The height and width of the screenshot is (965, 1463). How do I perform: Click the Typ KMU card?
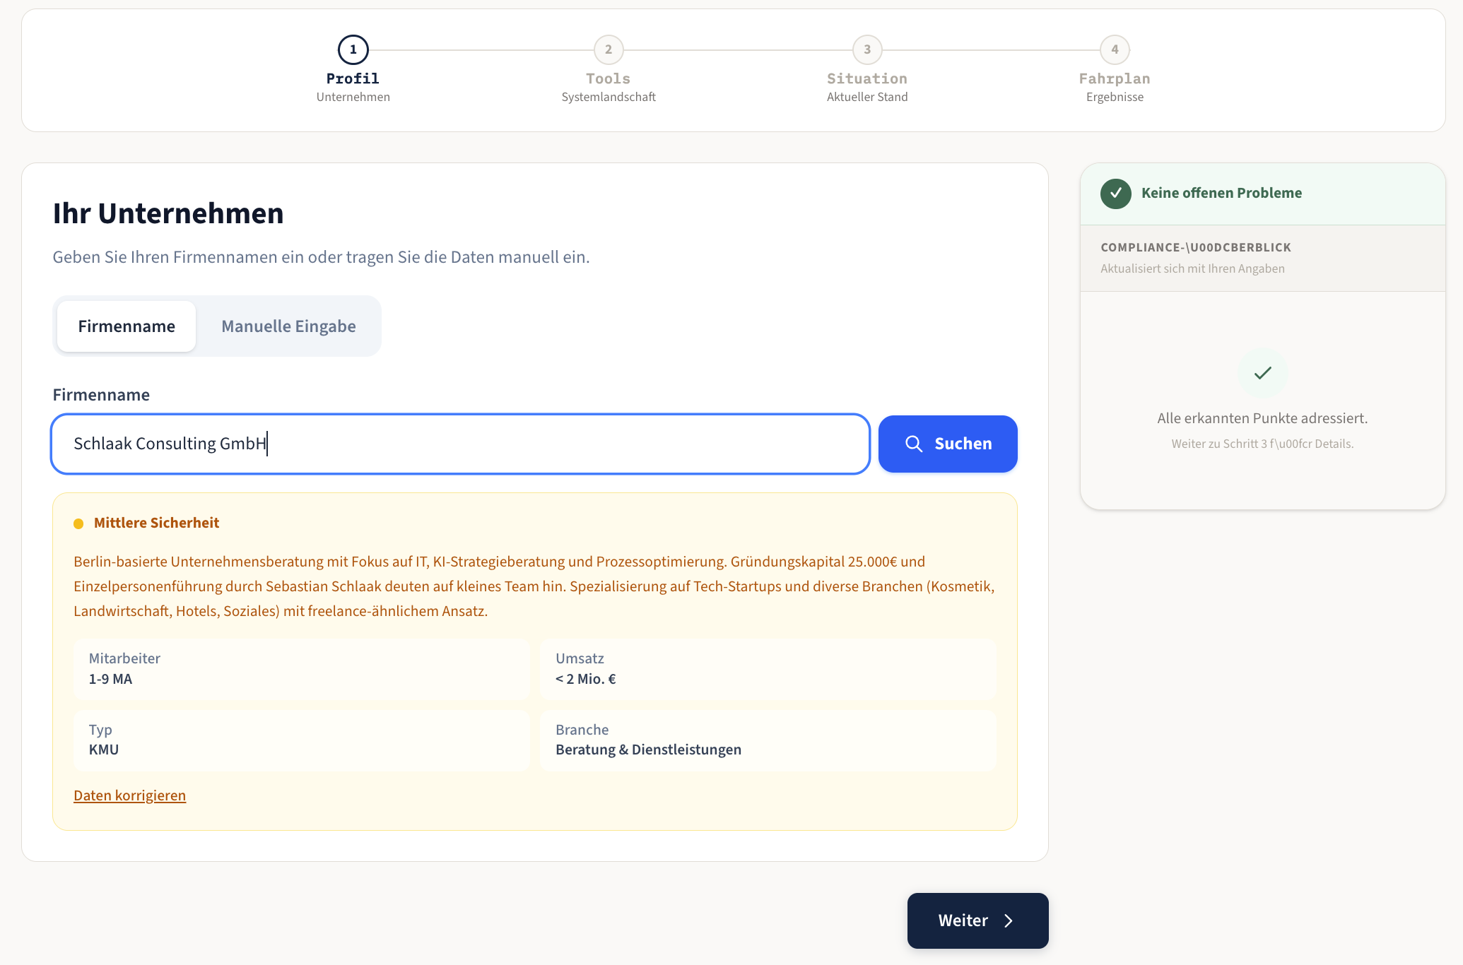click(x=301, y=740)
